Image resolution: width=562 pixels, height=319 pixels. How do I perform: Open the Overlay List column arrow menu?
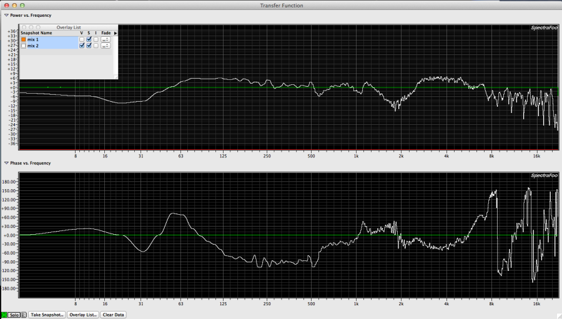[115, 33]
